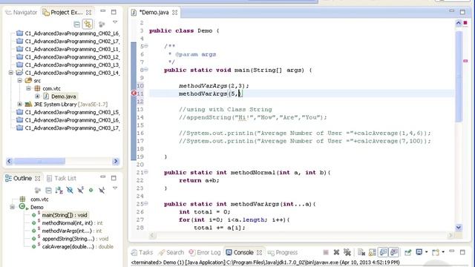Screen dimensions: 475x267
Task: Close the Demo.java editor tab
Action: tap(175, 13)
